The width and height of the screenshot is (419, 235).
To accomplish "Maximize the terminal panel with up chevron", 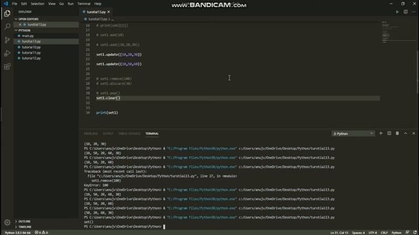I will point(405,133).
